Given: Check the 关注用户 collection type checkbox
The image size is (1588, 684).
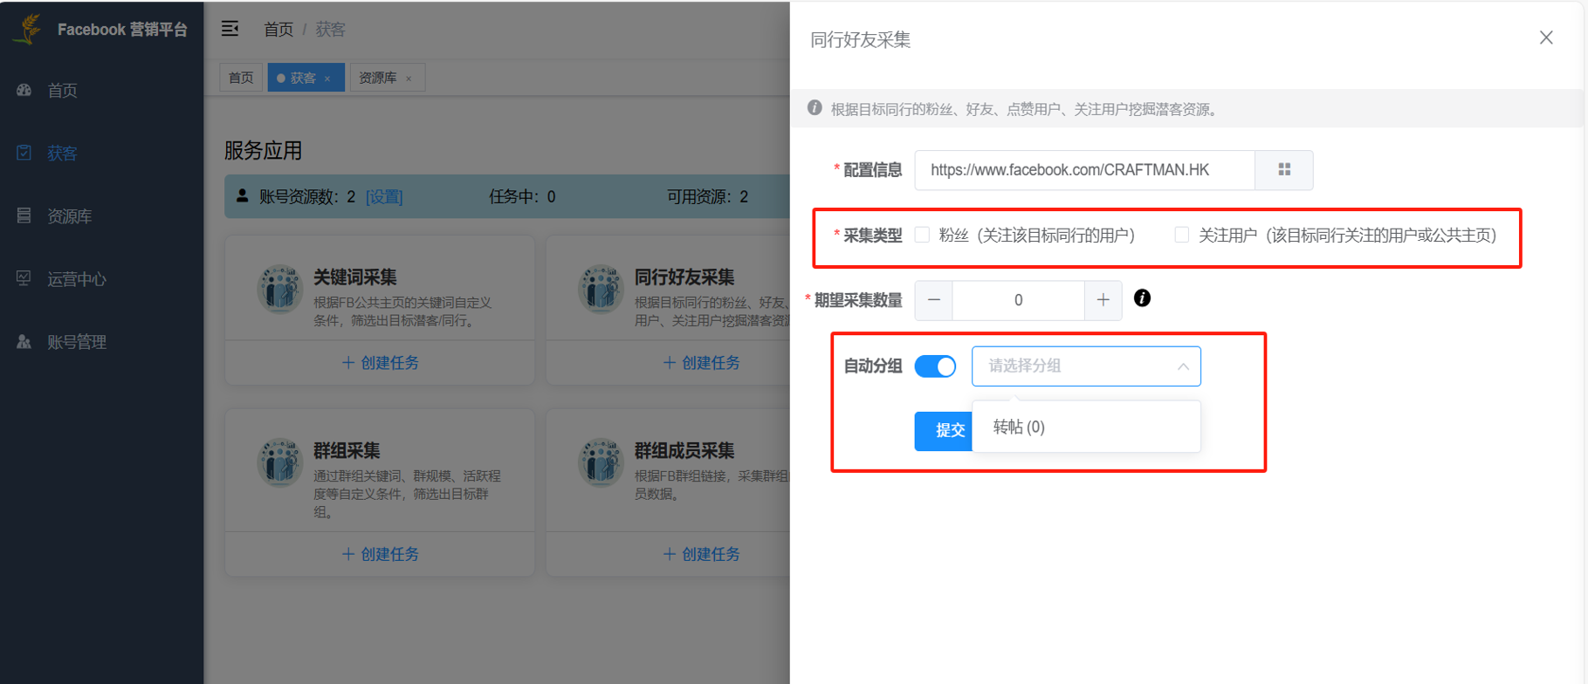Looking at the screenshot, I should click(1181, 235).
